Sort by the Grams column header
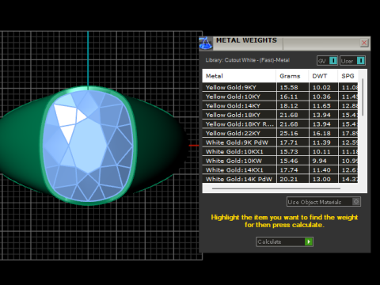Viewport: 380px width, 285px height. pos(292,76)
